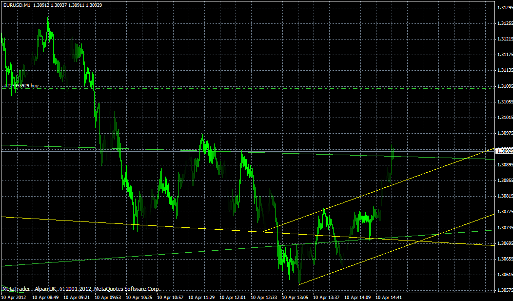The height and width of the screenshot is (301, 513).
Task: Click the '10 Apr 10:25' time label
Action: [x=139, y=298]
